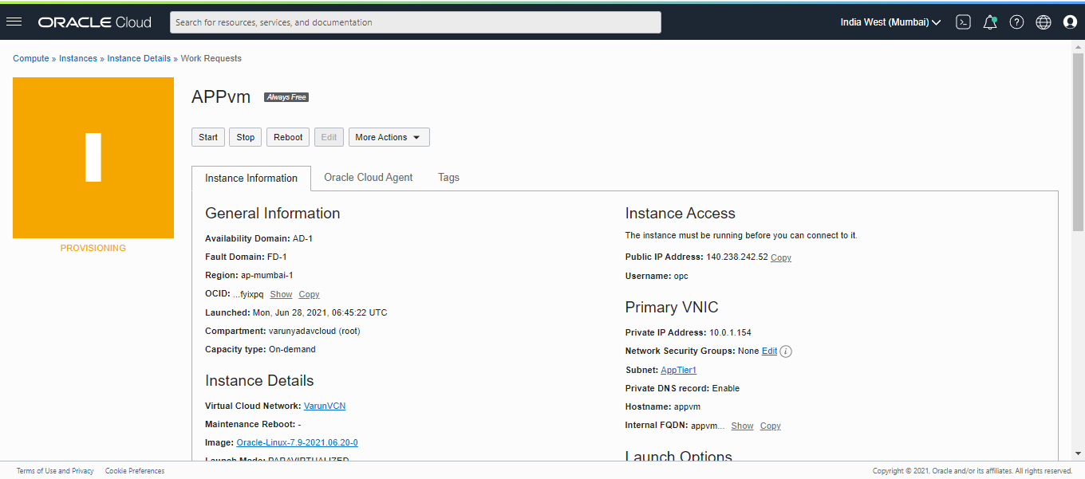The width and height of the screenshot is (1085, 479).
Task: Switch to the Instance Information tab
Action: tap(251, 179)
